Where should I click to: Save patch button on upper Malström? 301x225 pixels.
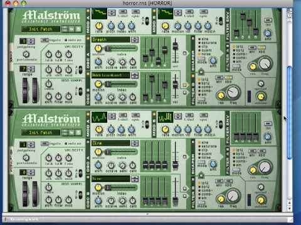pyautogui.click(x=78, y=29)
